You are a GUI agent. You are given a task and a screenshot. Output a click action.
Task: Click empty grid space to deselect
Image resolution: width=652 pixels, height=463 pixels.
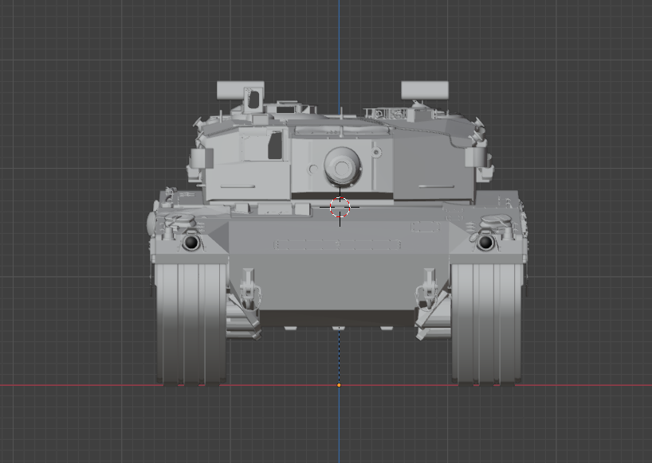(80, 80)
